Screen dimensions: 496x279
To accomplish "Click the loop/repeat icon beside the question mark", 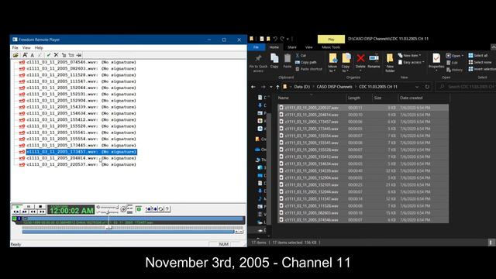I will 160,209.
